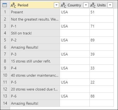Click the Period column data type icon
This screenshot has width=118, height=110.
13,5
